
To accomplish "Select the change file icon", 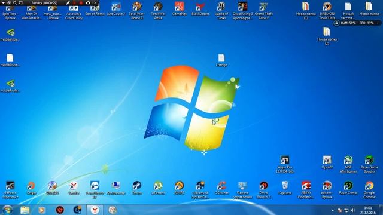I will point(221,60).
